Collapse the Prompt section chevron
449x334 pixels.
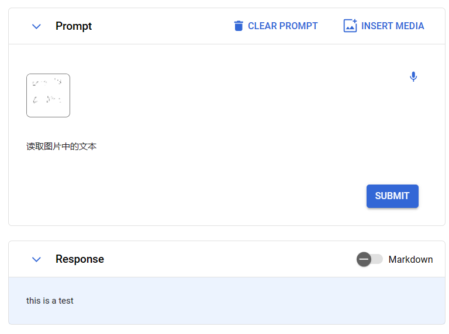tap(36, 26)
